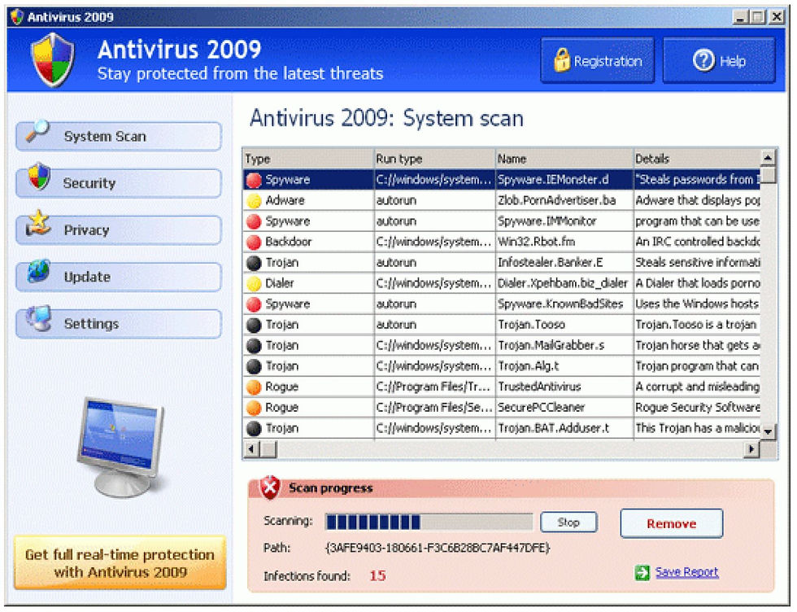Click the black dot for Trojan.Alg.t
The width and height of the screenshot is (797, 612).
pos(254,366)
